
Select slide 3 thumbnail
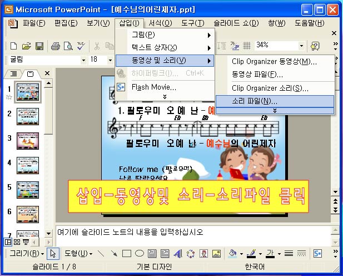(x=28, y=141)
